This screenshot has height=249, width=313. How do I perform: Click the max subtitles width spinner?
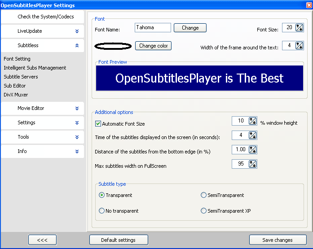pyautogui.click(x=252, y=164)
